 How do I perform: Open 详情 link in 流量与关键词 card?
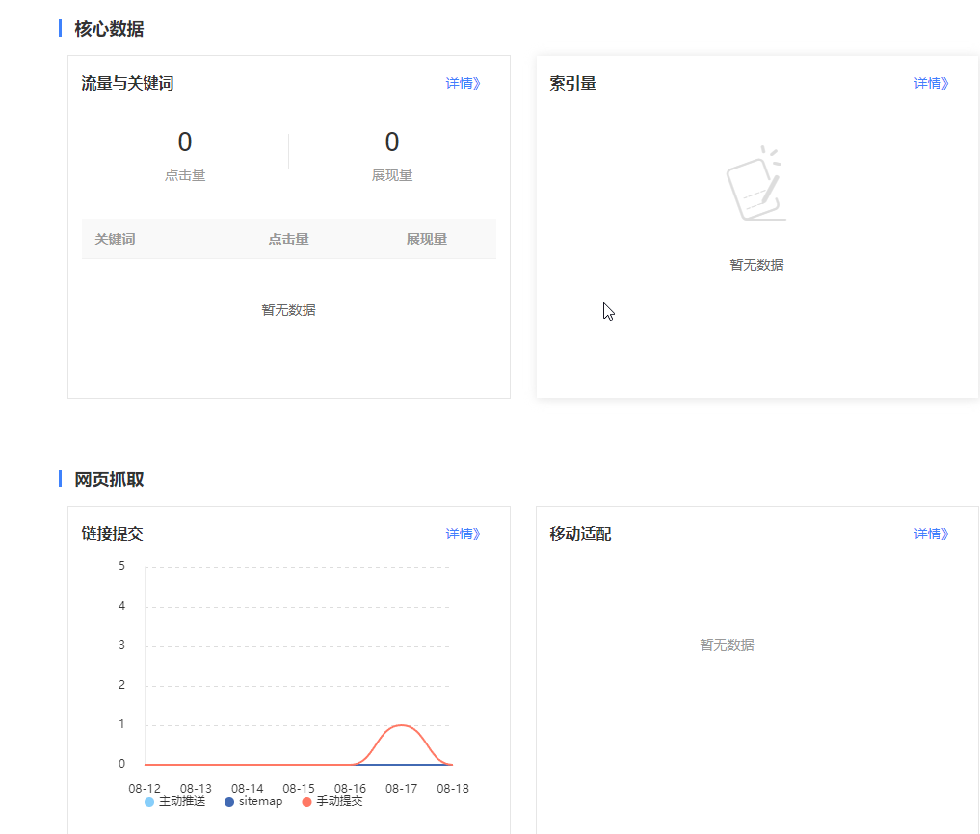pyautogui.click(x=463, y=84)
